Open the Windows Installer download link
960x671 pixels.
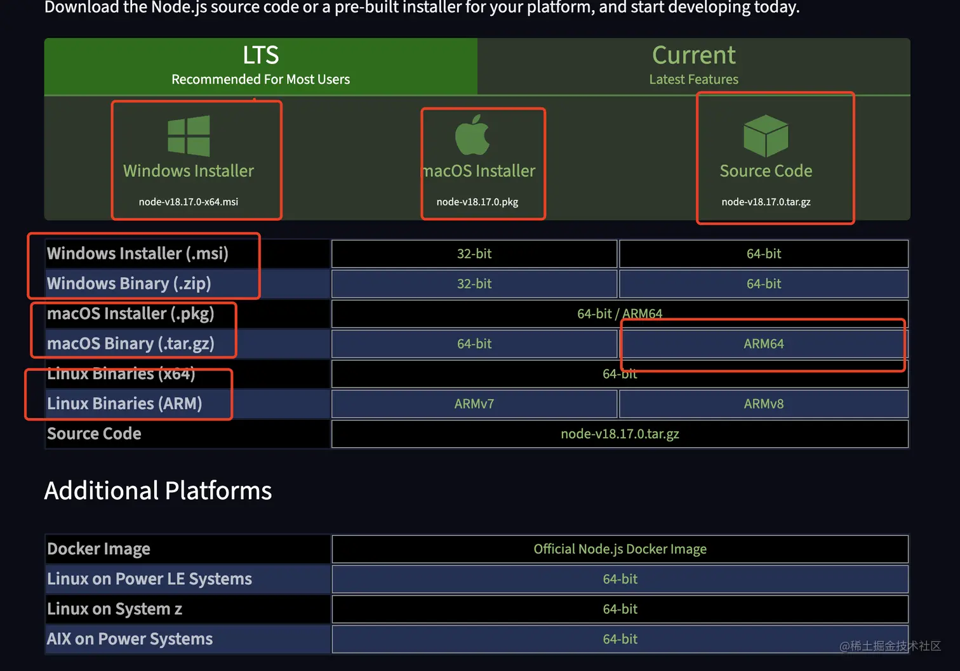point(189,171)
